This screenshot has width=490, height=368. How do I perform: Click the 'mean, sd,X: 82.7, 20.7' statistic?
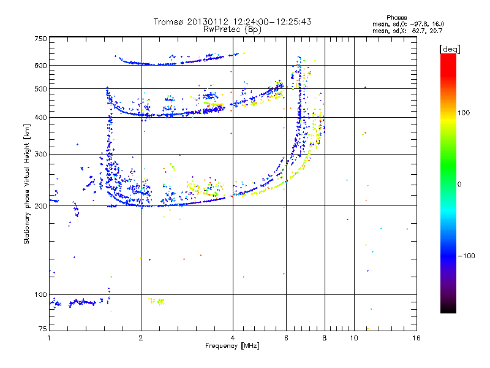pos(407,31)
